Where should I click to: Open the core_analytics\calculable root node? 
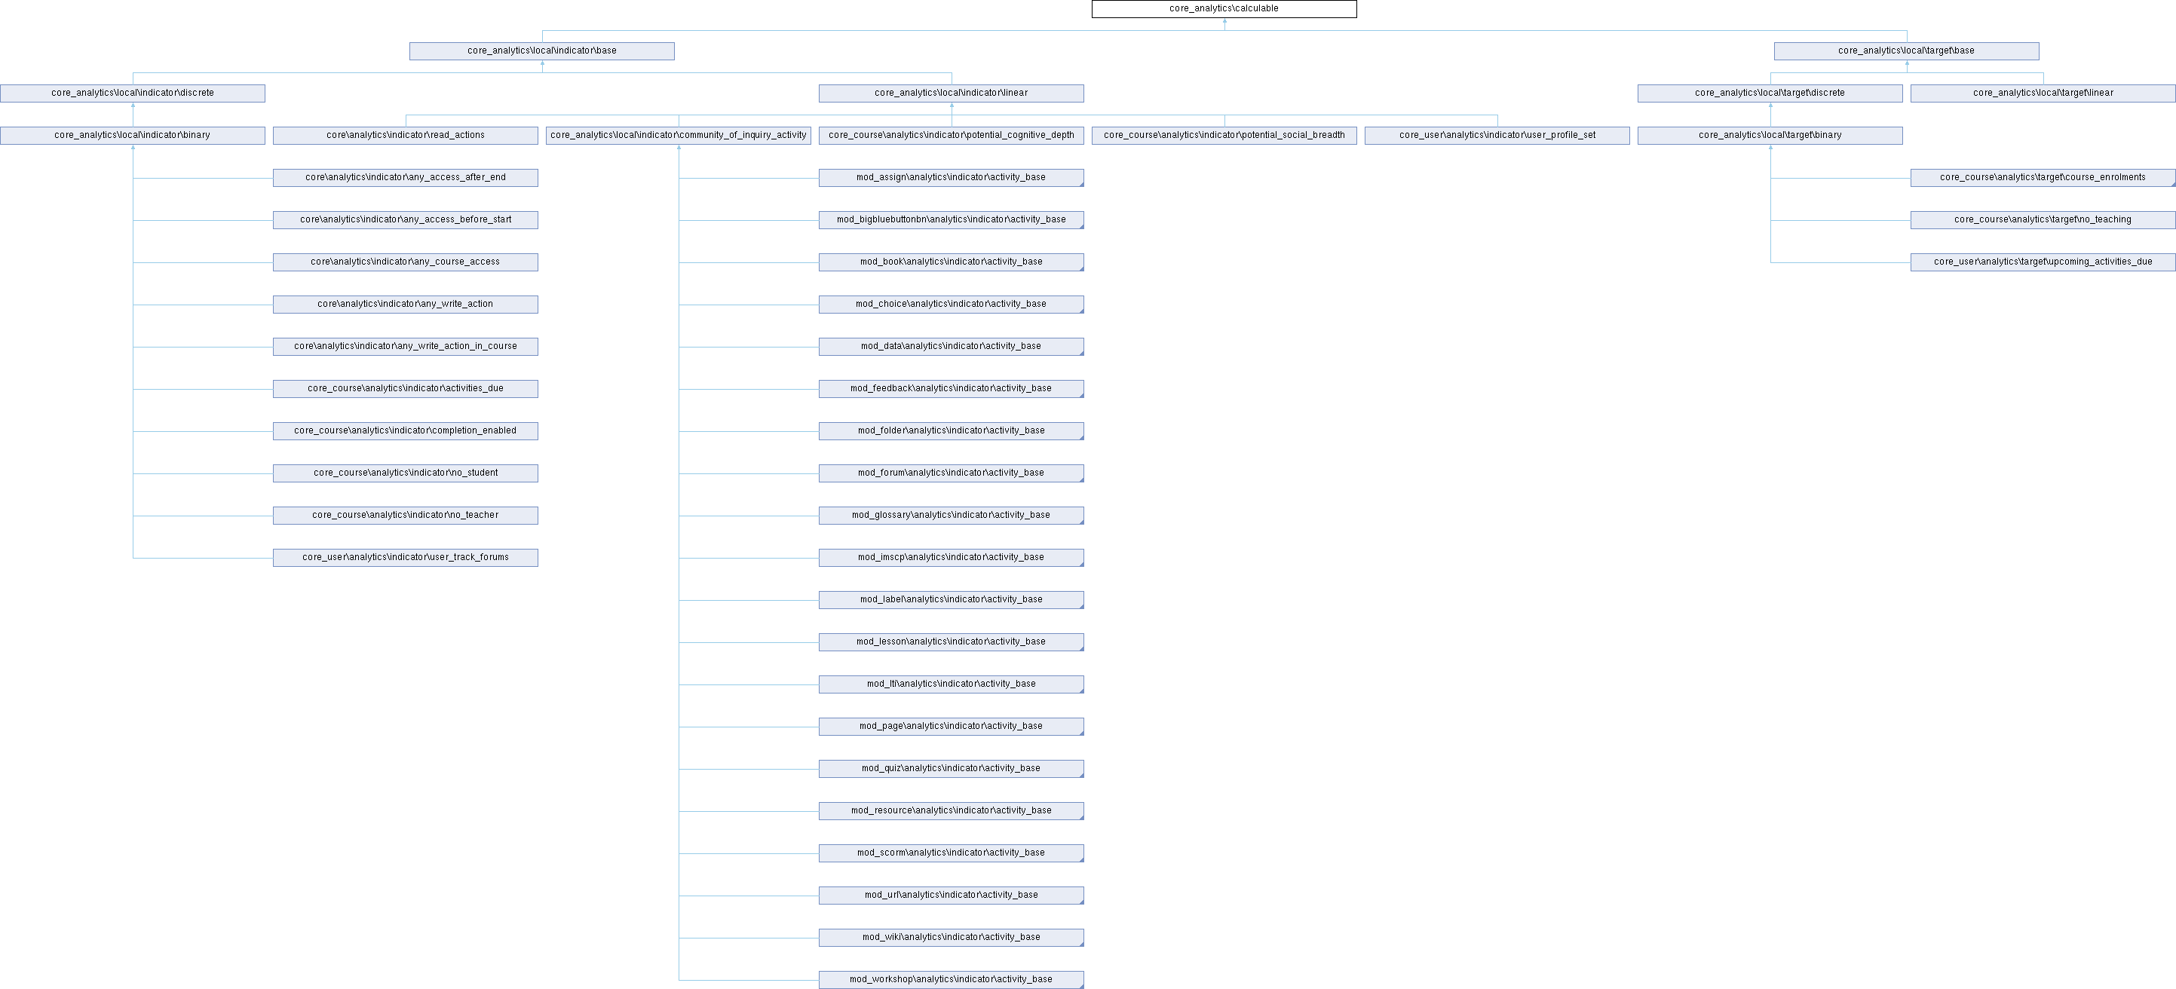(1223, 8)
